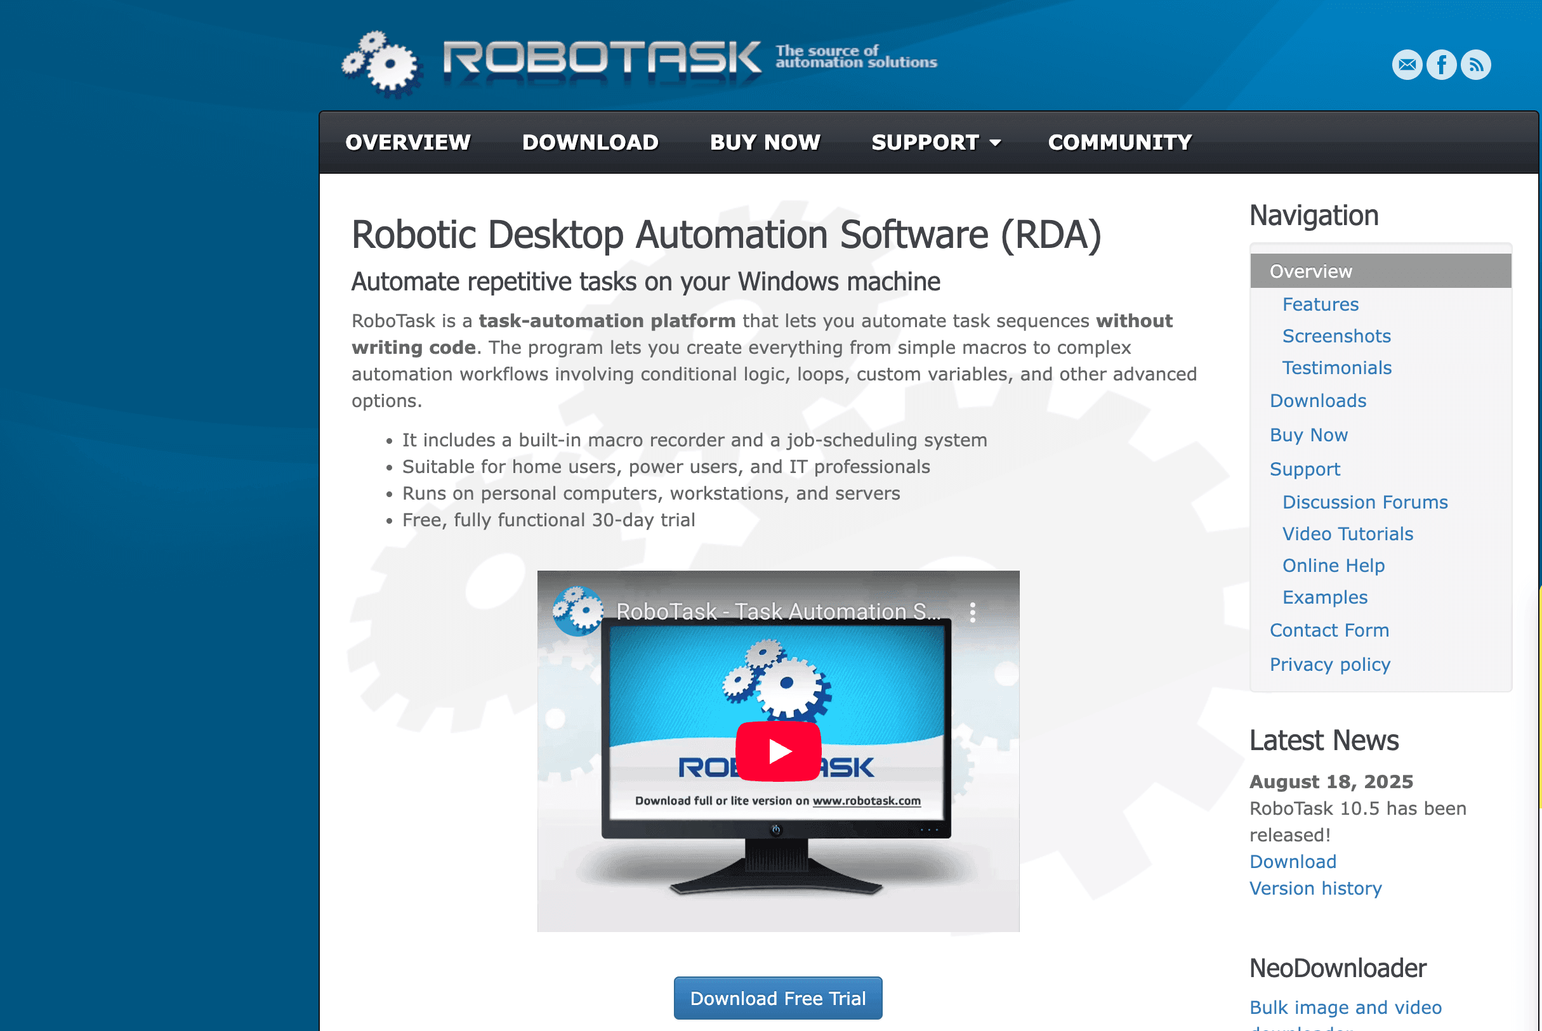This screenshot has height=1031, width=1542.
Task: Click the email envelope icon in the header
Action: pos(1406,65)
